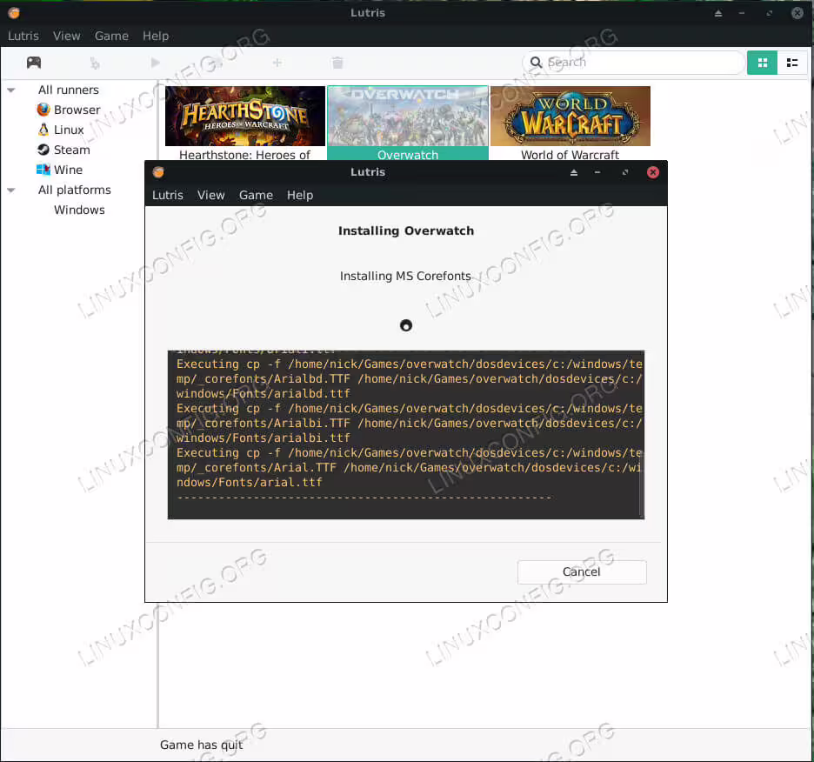Click the 'Hearthstone: Heroes of' caption
814x762 pixels.
[244, 155]
